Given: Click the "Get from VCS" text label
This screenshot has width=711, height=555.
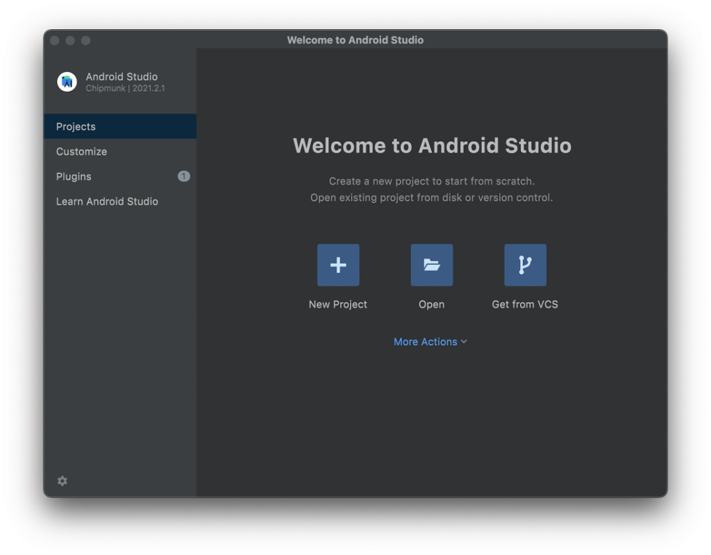Looking at the screenshot, I should pyautogui.click(x=525, y=305).
